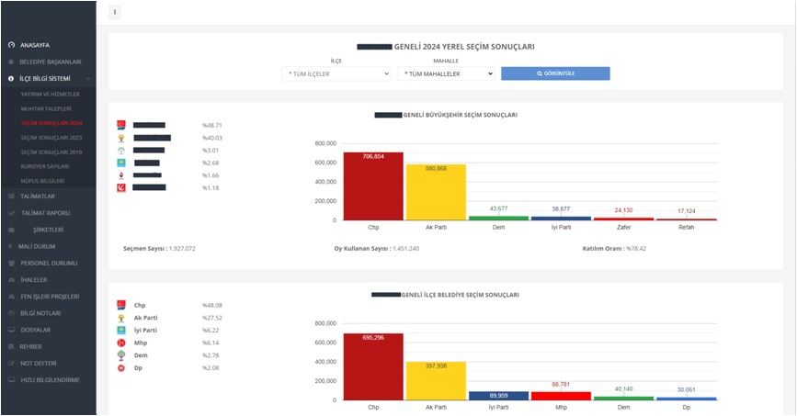Open Hızlı Bilgilendirme in the sidebar

pyautogui.click(x=50, y=380)
